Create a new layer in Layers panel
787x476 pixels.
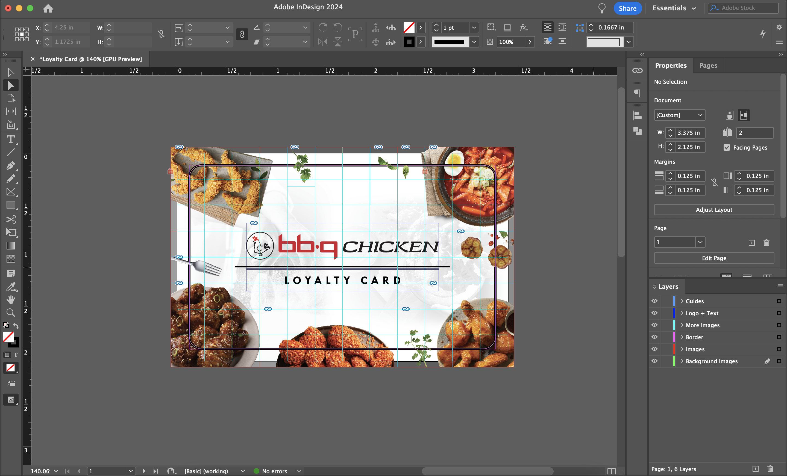[x=755, y=469]
